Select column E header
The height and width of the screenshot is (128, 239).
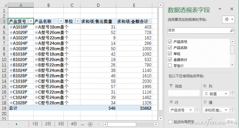click(134, 5)
